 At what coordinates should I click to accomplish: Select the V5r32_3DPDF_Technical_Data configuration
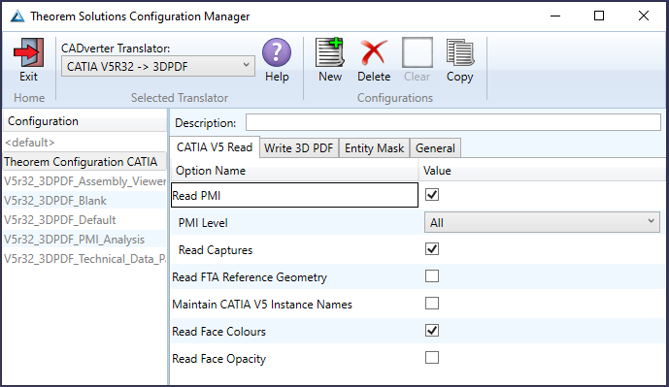click(84, 259)
